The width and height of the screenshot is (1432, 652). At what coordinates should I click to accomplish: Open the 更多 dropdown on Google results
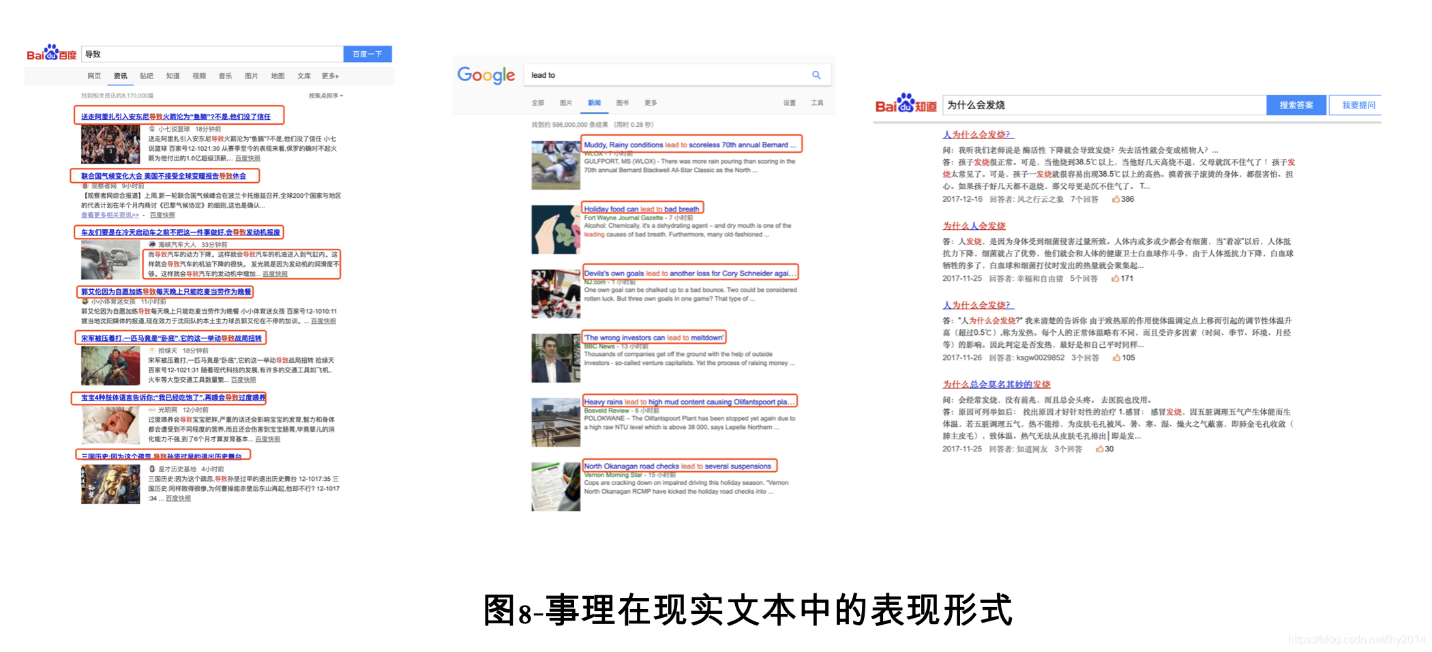point(650,102)
